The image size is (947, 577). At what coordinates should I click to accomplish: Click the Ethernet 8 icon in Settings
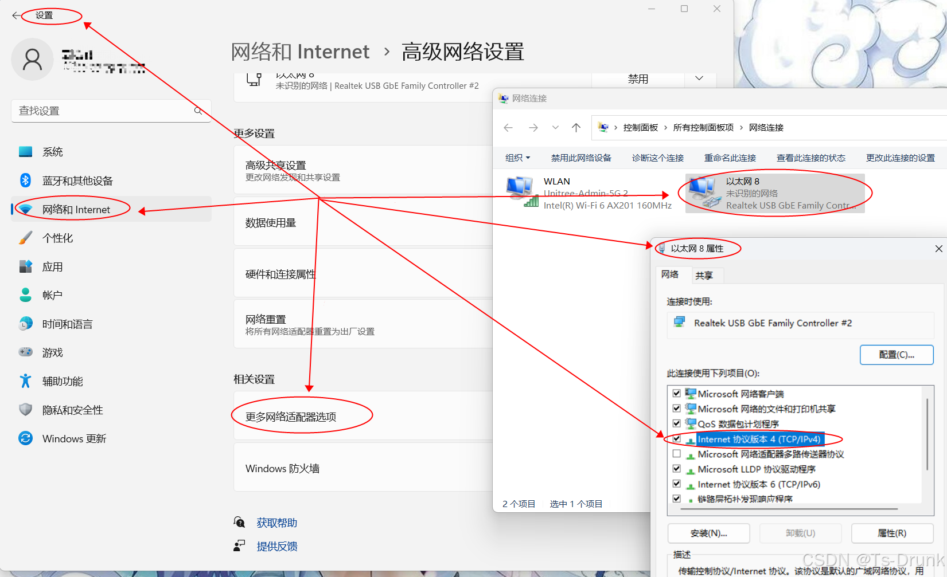(x=254, y=80)
